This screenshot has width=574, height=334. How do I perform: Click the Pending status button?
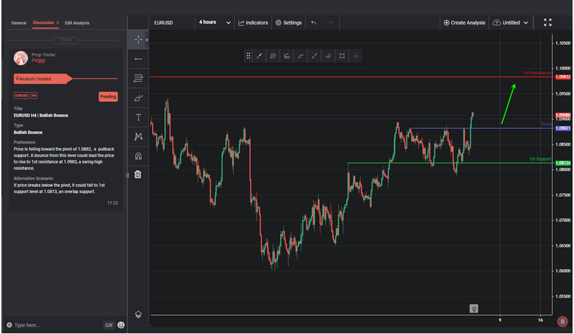(108, 96)
